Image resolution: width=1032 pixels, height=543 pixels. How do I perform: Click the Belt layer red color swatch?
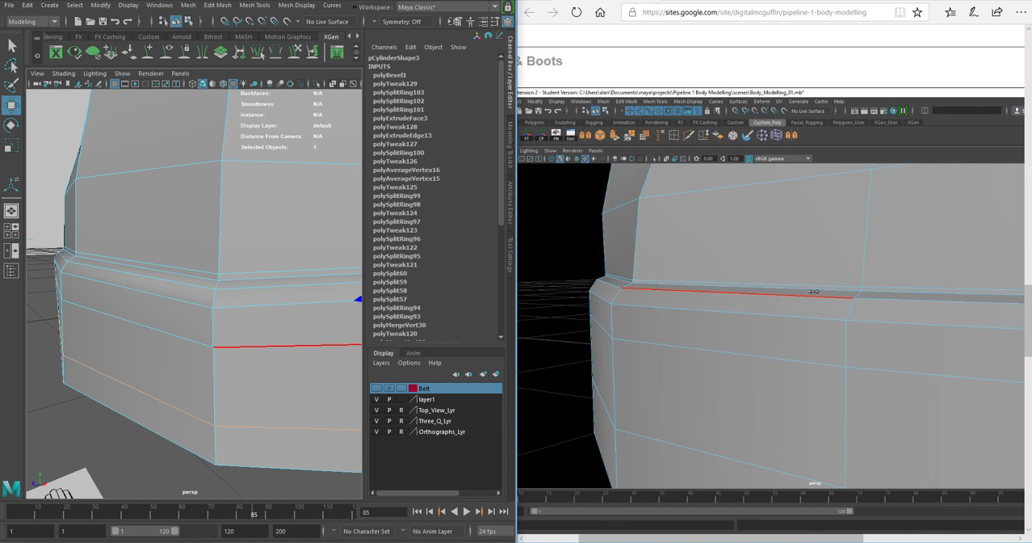tap(413, 389)
